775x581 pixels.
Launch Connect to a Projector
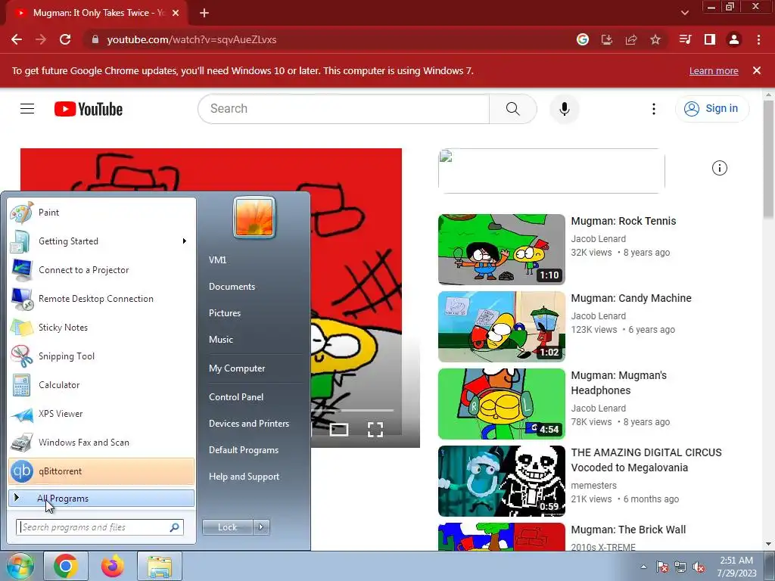coord(101,270)
